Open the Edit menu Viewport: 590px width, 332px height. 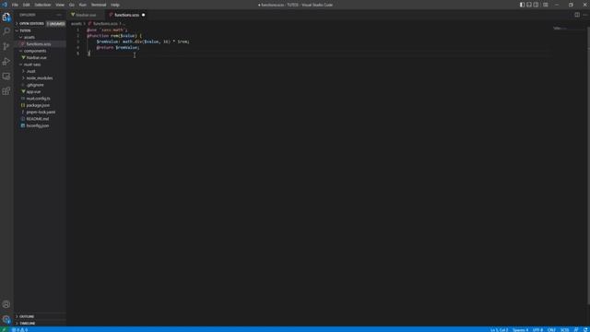pyautogui.click(x=27, y=5)
